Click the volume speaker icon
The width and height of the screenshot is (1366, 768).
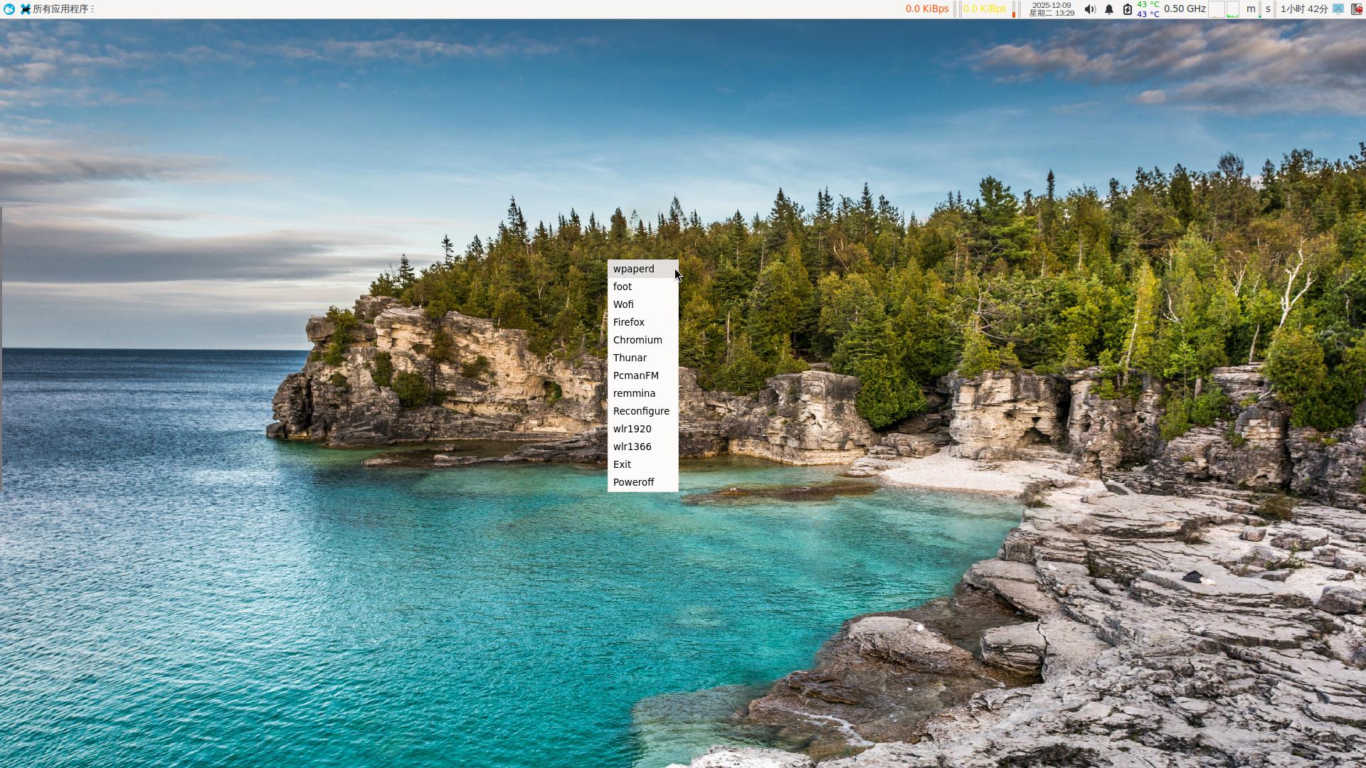pos(1089,9)
